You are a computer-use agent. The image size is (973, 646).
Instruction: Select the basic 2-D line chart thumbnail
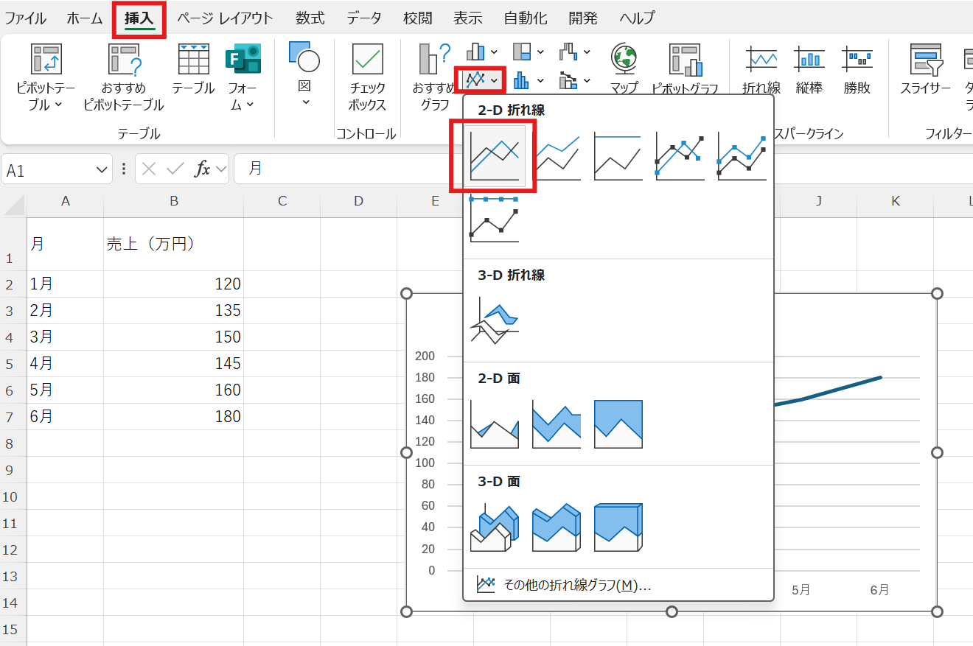point(494,156)
